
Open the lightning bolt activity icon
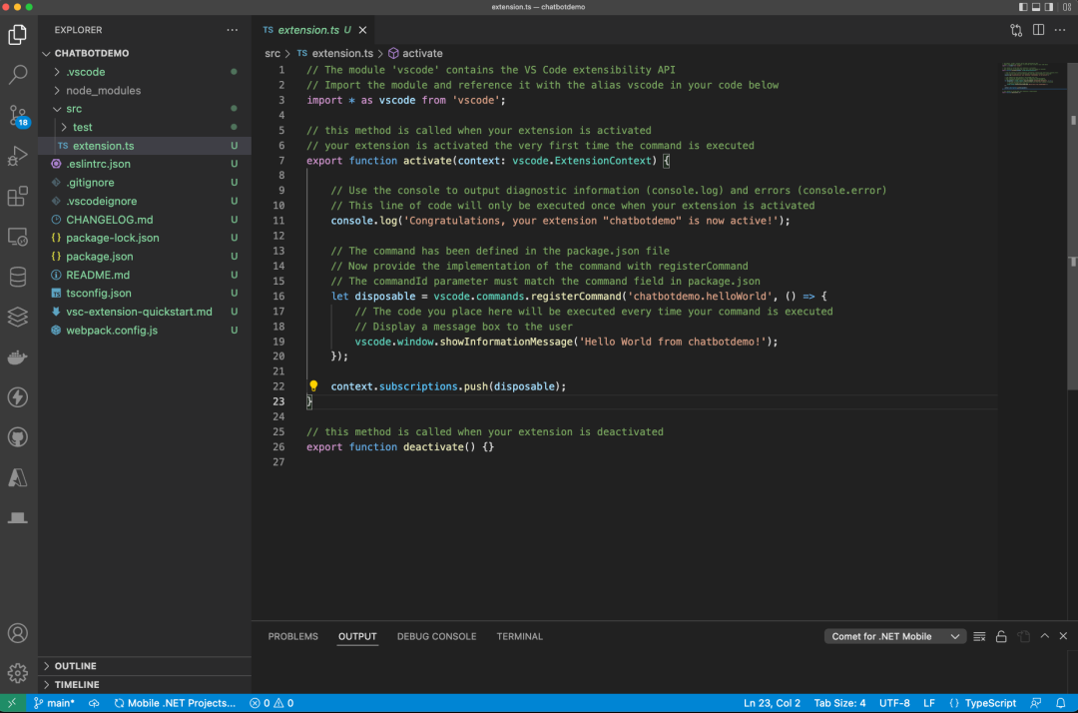[18, 397]
